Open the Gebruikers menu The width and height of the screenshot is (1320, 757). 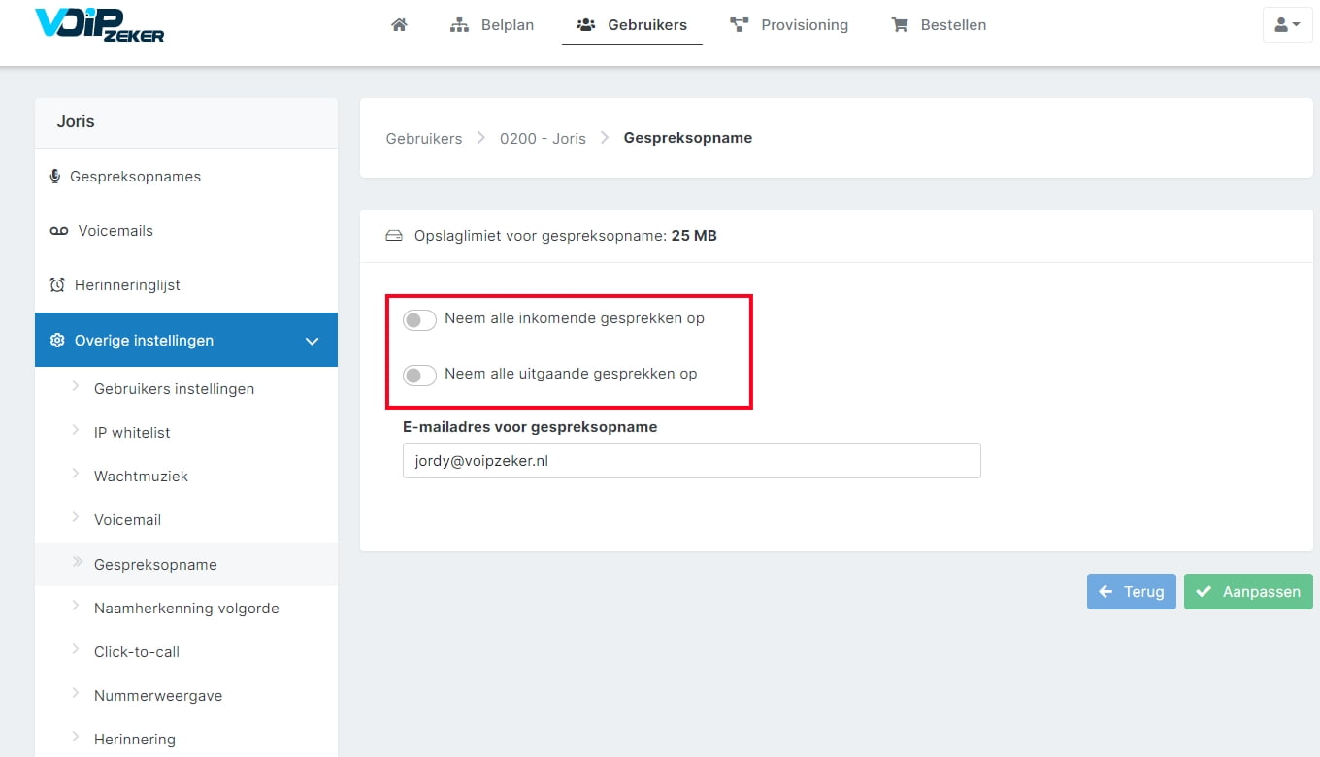pos(632,25)
